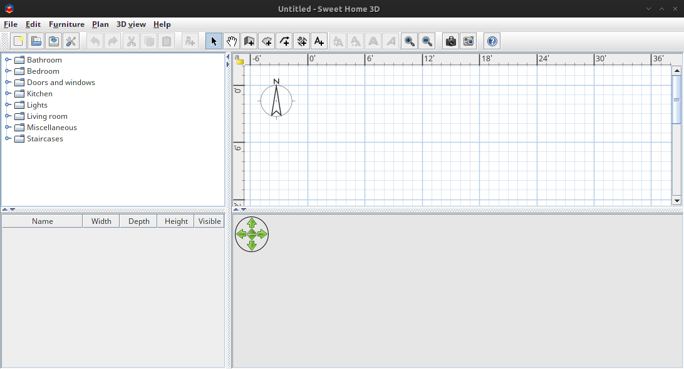Select the Staircases folder label
This screenshot has width=684, height=369.
pos(45,139)
